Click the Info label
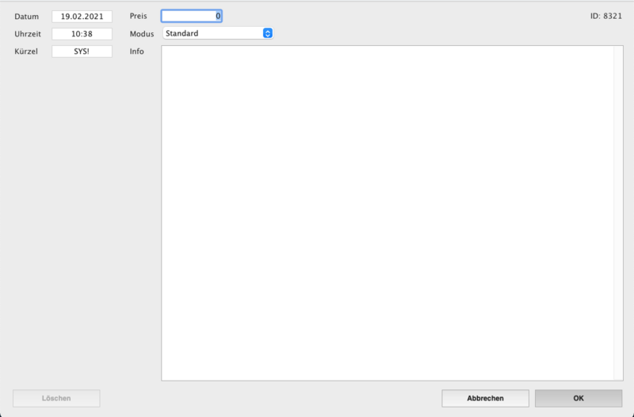 (x=136, y=51)
